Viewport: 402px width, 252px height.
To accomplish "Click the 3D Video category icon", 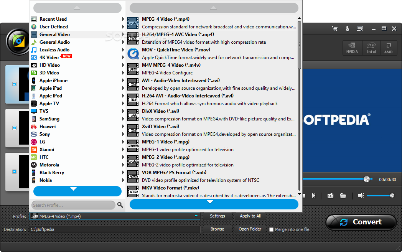I will tap(34, 73).
